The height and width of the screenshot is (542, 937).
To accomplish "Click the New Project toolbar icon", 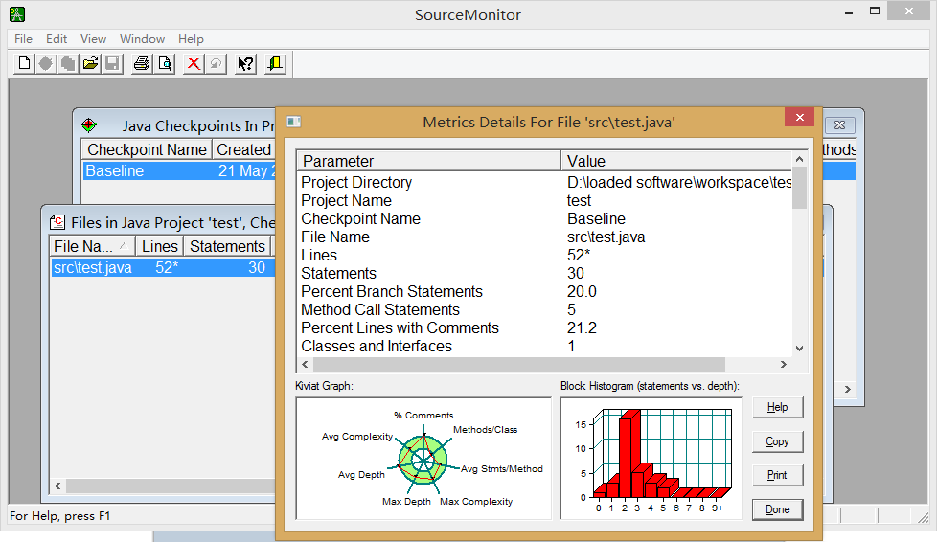I will pos(25,63).
